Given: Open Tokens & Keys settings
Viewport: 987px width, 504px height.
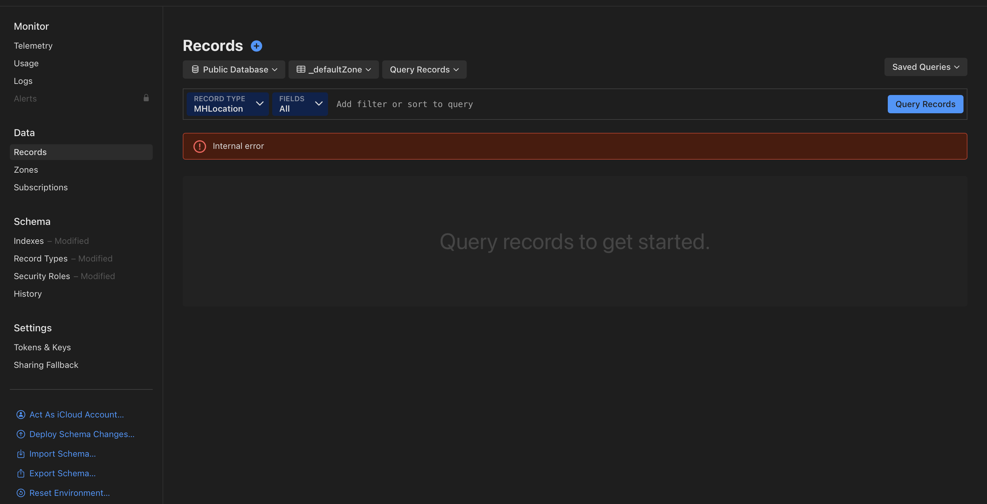Looking at the screenshot, I should pyautogui.click(x=42, y=347).
